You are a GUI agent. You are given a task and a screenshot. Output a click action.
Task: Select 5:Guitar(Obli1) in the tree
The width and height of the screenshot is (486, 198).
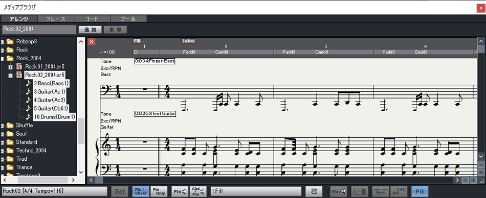pos(51,108)
